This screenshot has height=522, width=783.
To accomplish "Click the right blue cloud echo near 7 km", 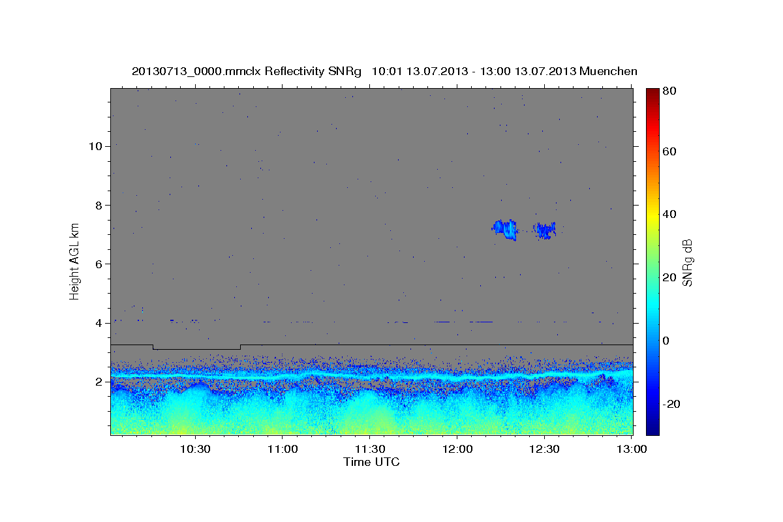I will coord(545,230).
